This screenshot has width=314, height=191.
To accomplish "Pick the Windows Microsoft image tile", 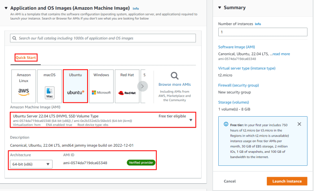I will coord(101,86).
